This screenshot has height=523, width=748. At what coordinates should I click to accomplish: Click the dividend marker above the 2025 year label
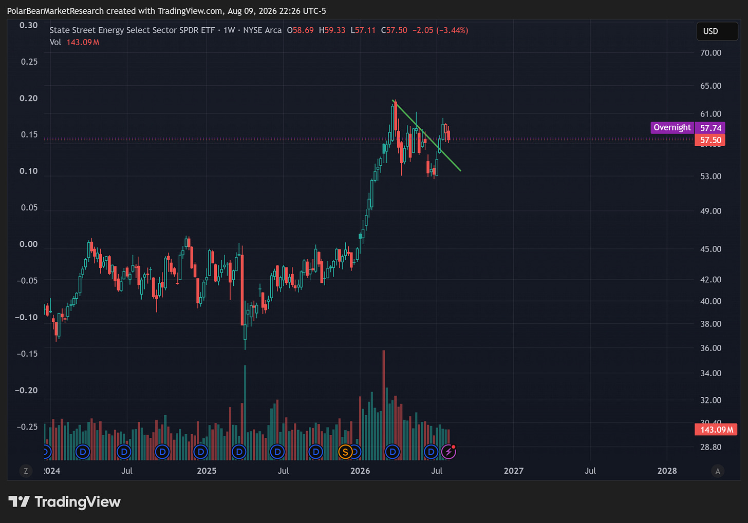(x=201, y=452)
